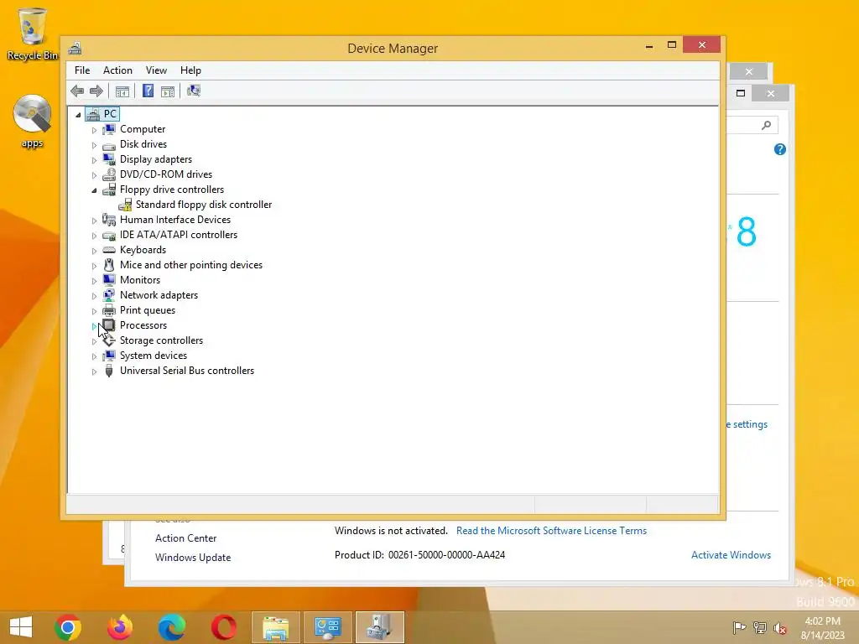Image resolution: width=859 pixels, height=644 pixels.
Task: Select the Processors label
Action: (x=143, y=325)
